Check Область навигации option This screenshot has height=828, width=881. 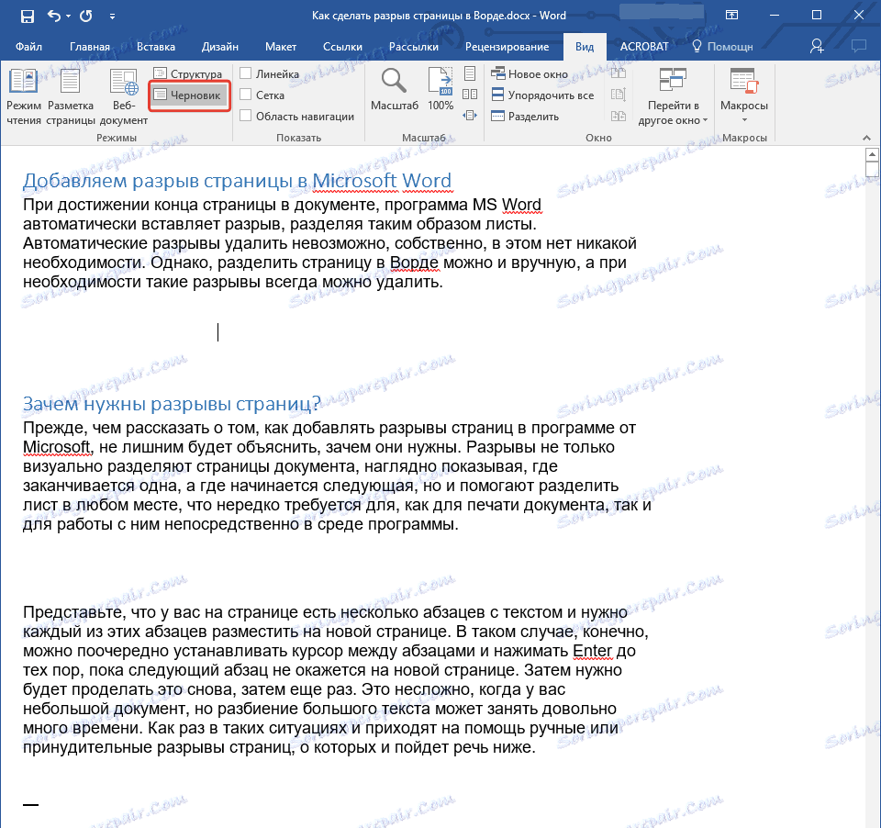click(x=246, y=116)
